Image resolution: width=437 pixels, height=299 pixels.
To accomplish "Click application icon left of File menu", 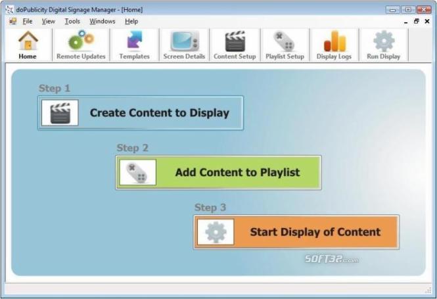I will (12, 22).
